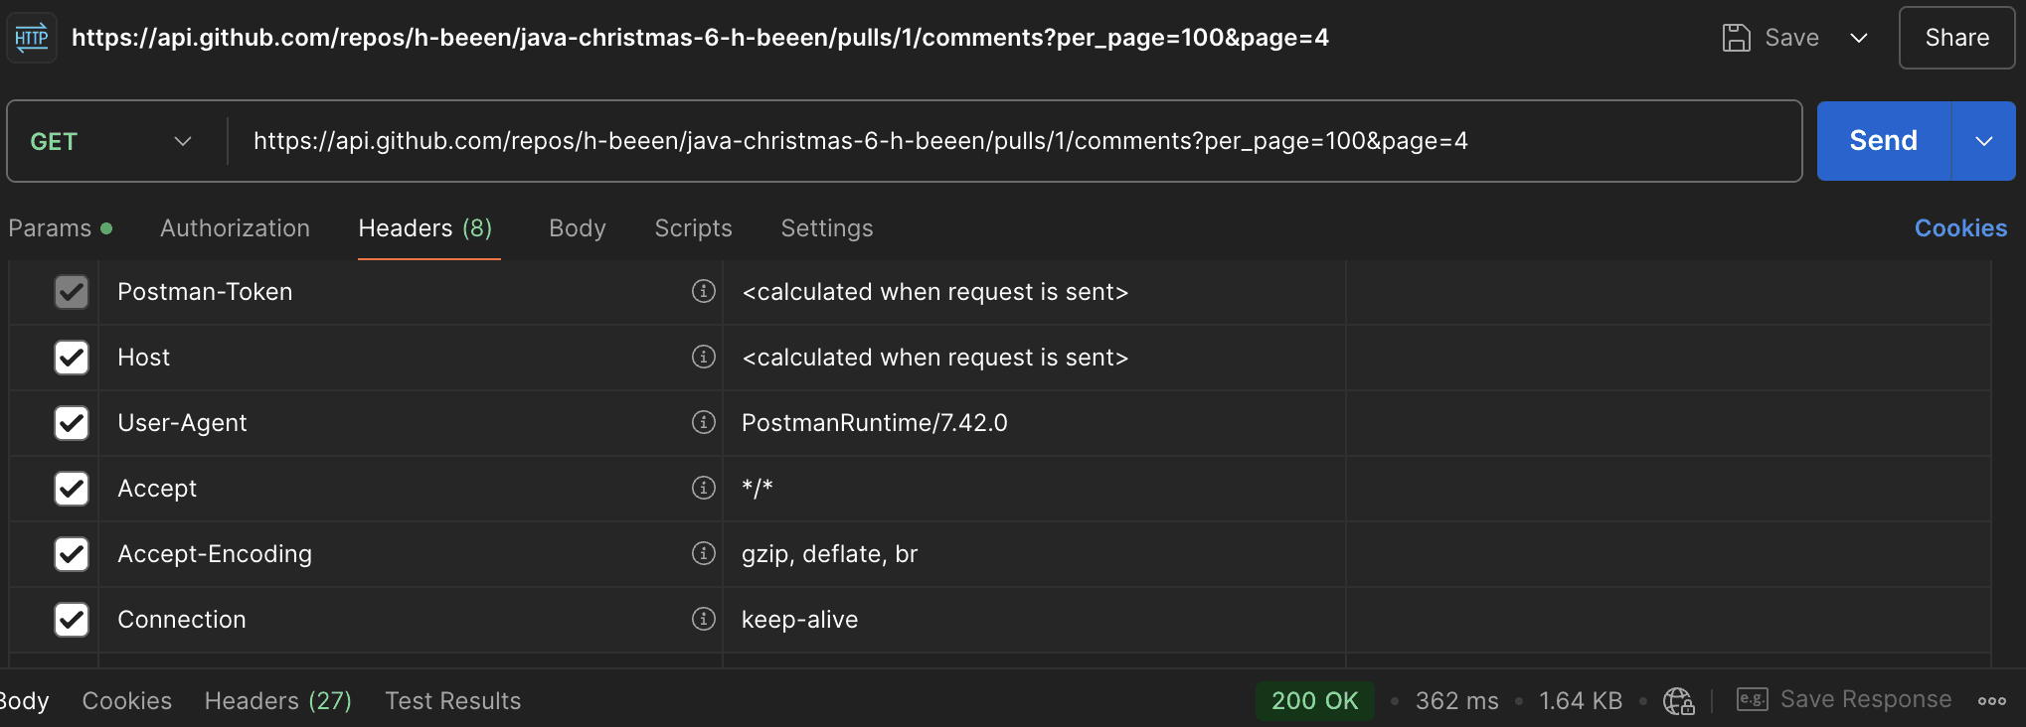2026x727 pixels.
Task: Open the Scripts tab
Action: point(693,228)
